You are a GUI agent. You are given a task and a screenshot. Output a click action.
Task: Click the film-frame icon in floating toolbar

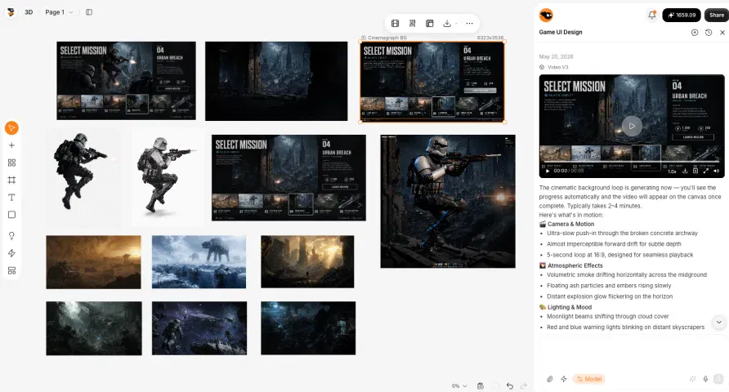[396, 23]
